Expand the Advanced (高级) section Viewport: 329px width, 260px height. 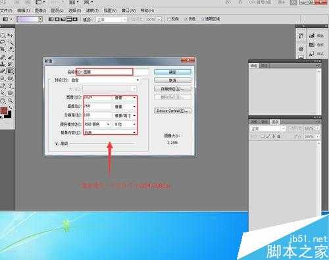click(x=57, y=143)
